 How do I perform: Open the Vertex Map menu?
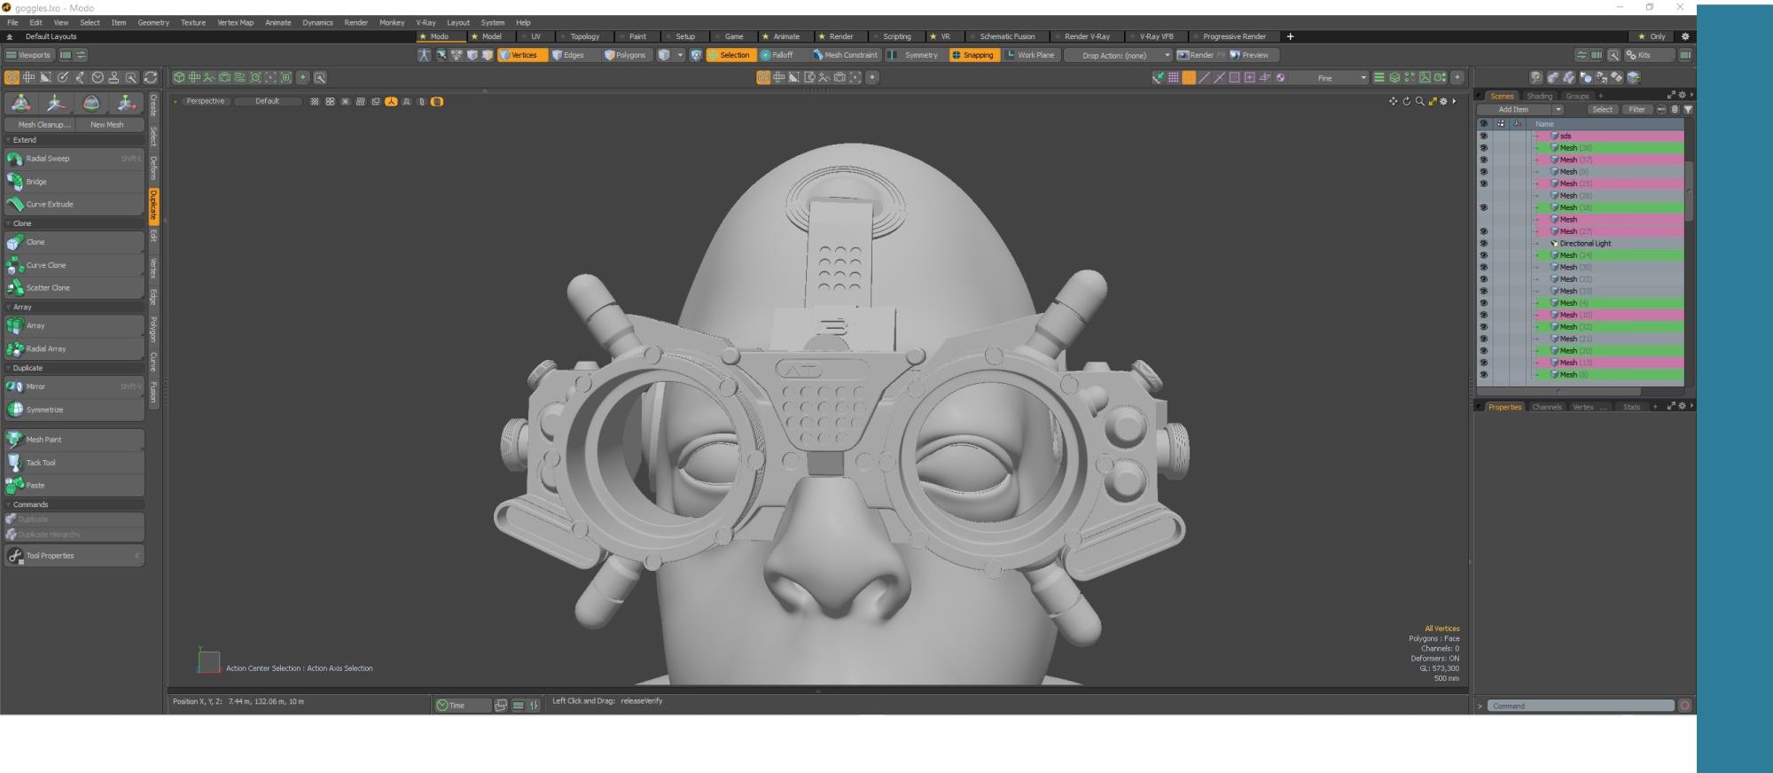(x=235, y=22)
